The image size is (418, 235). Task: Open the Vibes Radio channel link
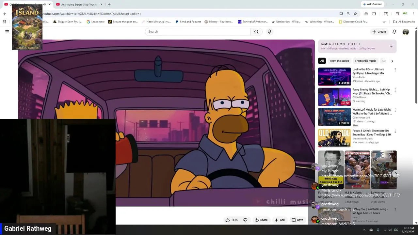[359, 77]
